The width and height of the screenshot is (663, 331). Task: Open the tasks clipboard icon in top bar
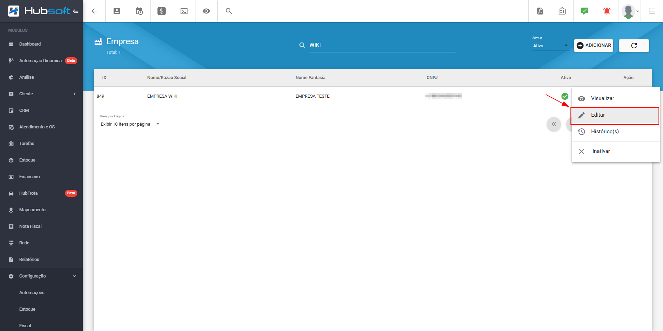coord(562,11)
